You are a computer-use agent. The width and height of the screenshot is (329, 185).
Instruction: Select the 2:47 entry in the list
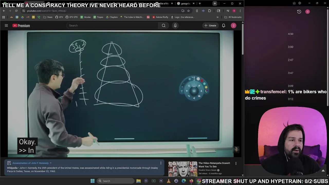click(290, 60)
